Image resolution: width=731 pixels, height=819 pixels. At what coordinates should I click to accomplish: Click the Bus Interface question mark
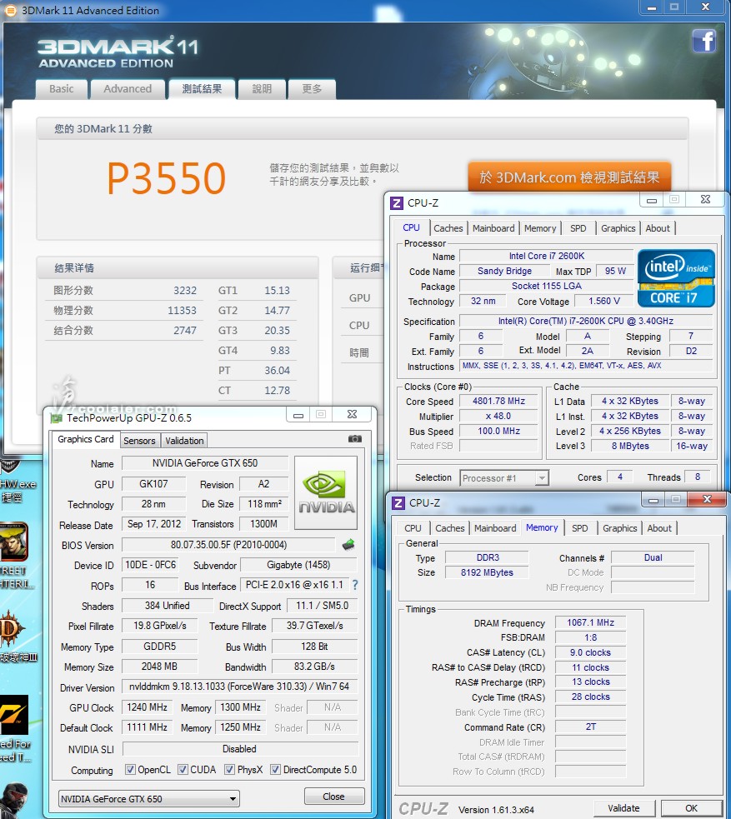coord(355,585)
